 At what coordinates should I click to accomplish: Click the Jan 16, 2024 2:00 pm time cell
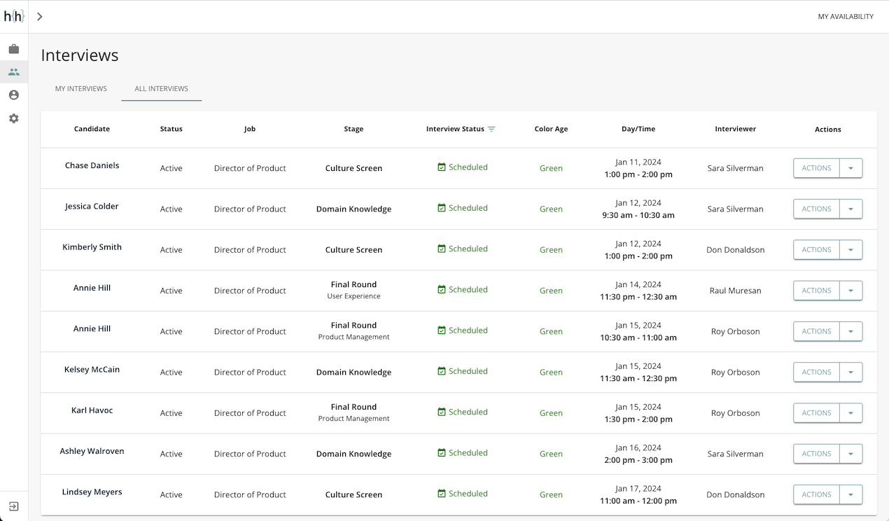point(638,454)
